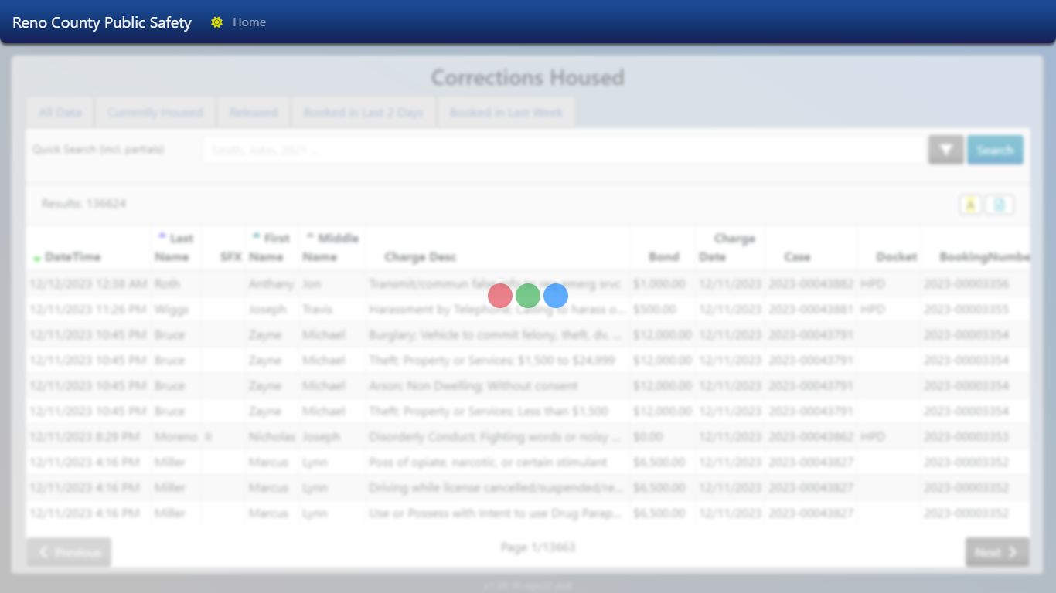The image size is (1056, 593).
Task: Select the Booked in Last 2 Days tab
Action: (363, 112)
